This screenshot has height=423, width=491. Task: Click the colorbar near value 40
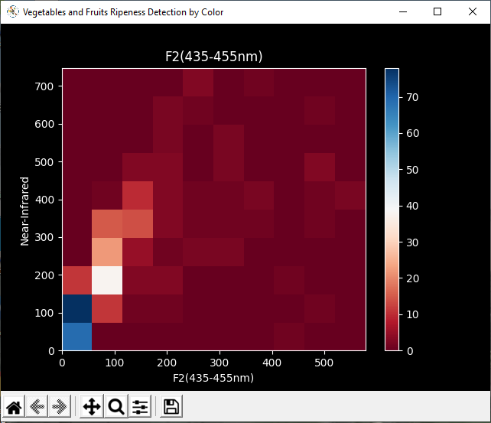392,206
